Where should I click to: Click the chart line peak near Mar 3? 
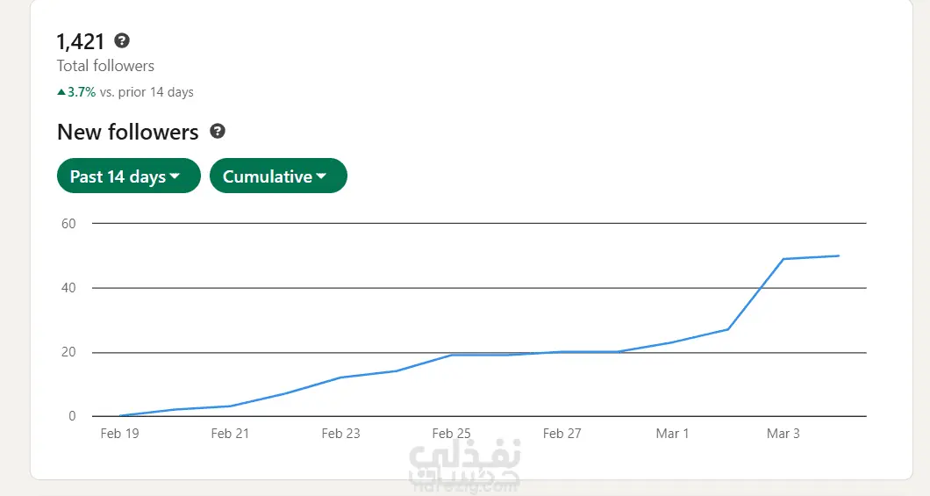783,259
